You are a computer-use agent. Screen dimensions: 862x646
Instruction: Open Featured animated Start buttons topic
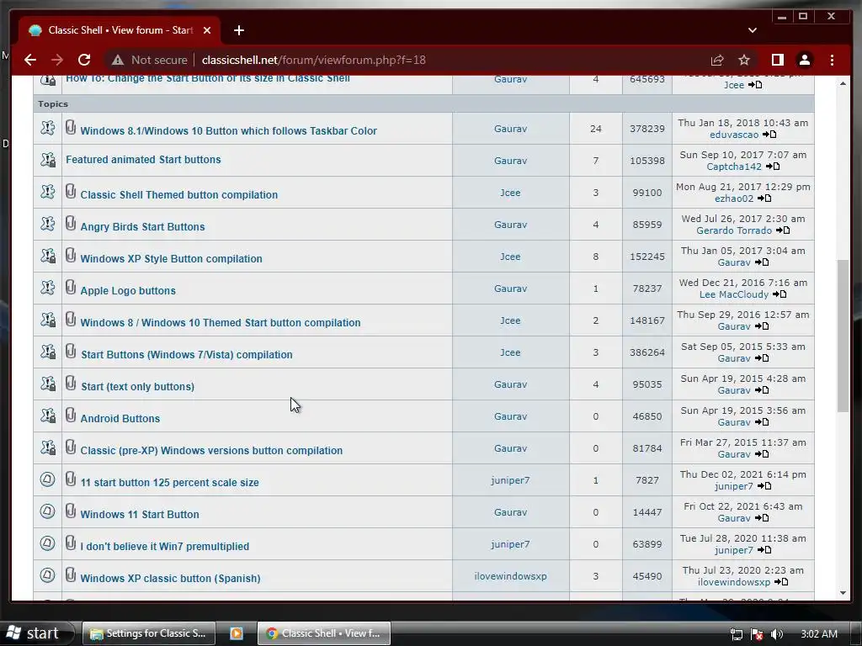coord(143,159)
